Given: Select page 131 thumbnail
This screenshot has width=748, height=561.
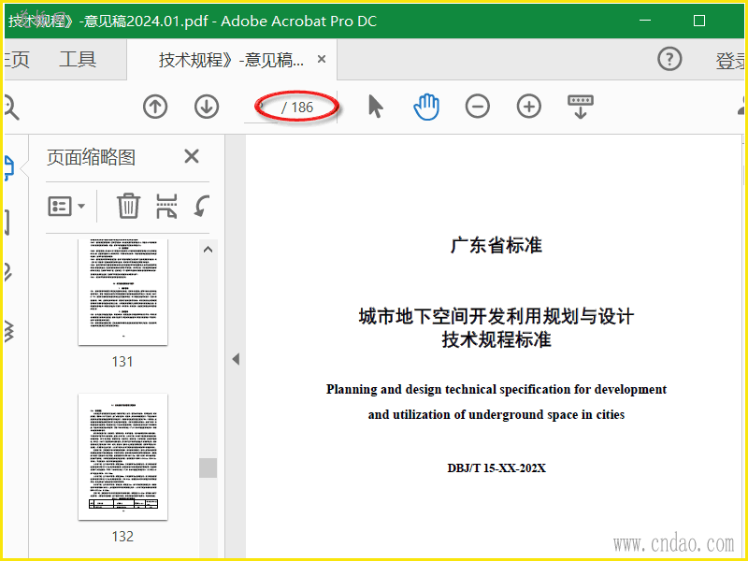Looking at the screenshot, I should click(123, 292).
